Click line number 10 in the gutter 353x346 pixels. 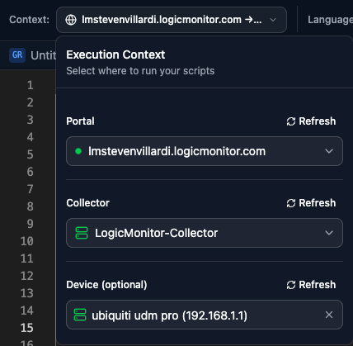[x=26, y=241]
